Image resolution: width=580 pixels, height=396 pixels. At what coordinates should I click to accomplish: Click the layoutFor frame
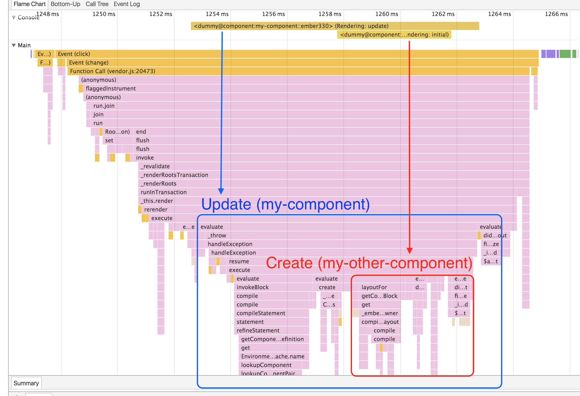point(379,287)
